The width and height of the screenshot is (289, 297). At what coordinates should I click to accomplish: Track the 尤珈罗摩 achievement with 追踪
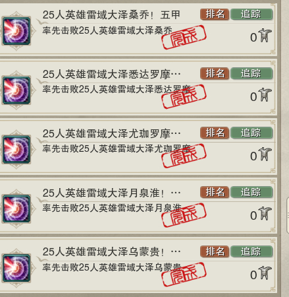coord(251,133)
